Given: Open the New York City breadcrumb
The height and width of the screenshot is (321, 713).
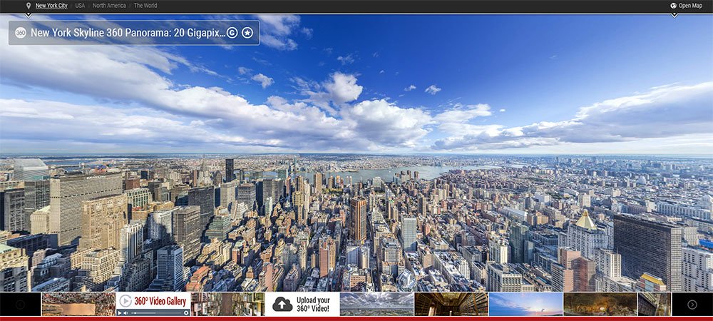Looking at the screenshot, I should tap(51, 6).
